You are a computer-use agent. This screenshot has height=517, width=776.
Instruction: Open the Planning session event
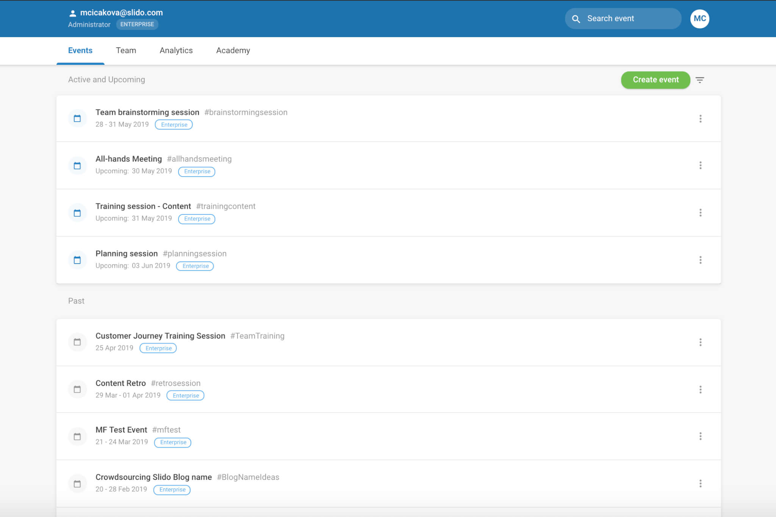[x=127, y=254]
